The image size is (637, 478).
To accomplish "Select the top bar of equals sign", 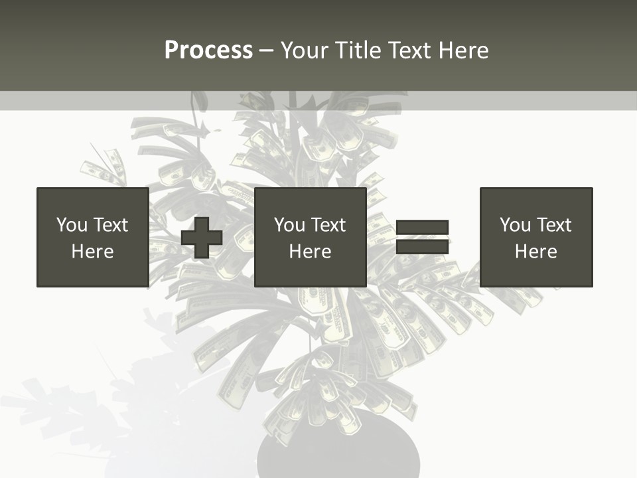I will [x=423, y=228].
